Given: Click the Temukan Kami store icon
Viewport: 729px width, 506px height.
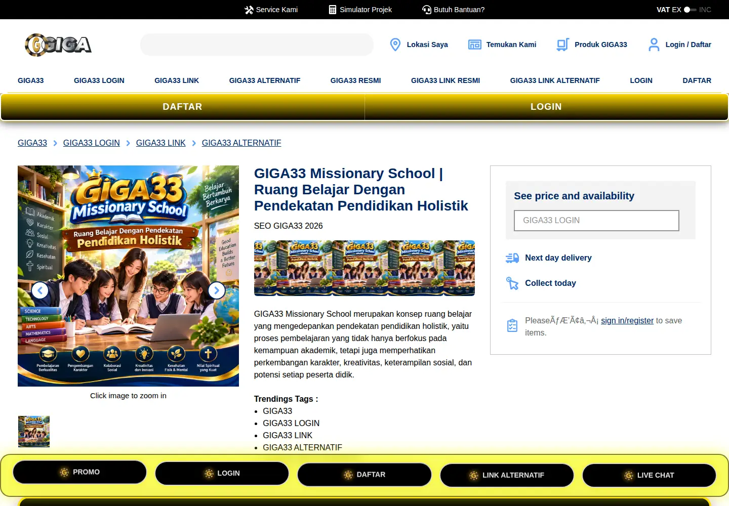Looking at the screenshot, I should pyautogui.click(x=474, y=45).
